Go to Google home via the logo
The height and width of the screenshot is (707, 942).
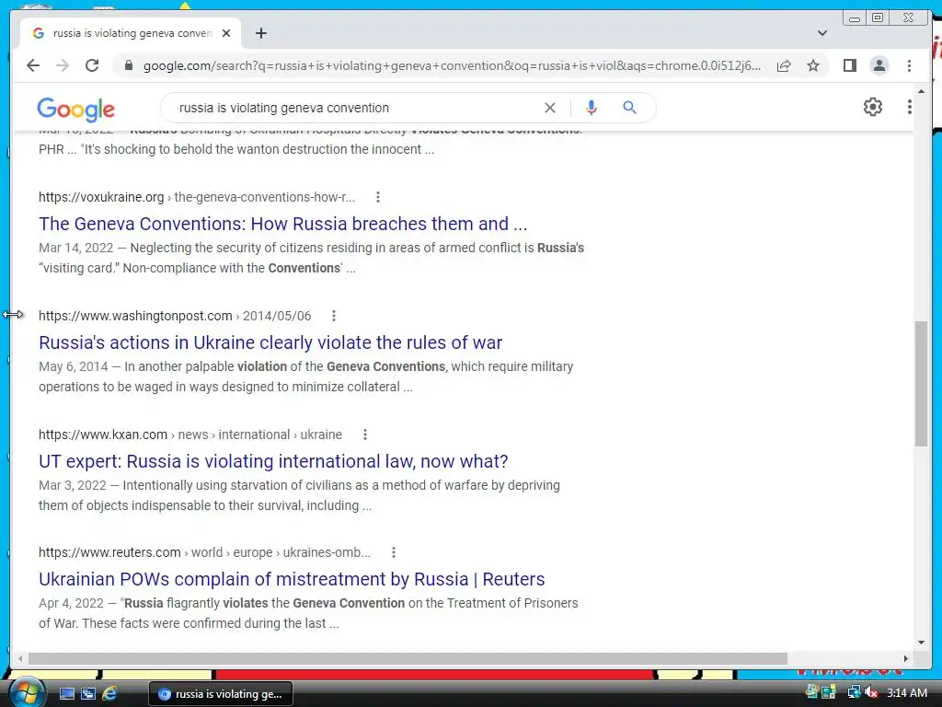(x=75, y=109)
